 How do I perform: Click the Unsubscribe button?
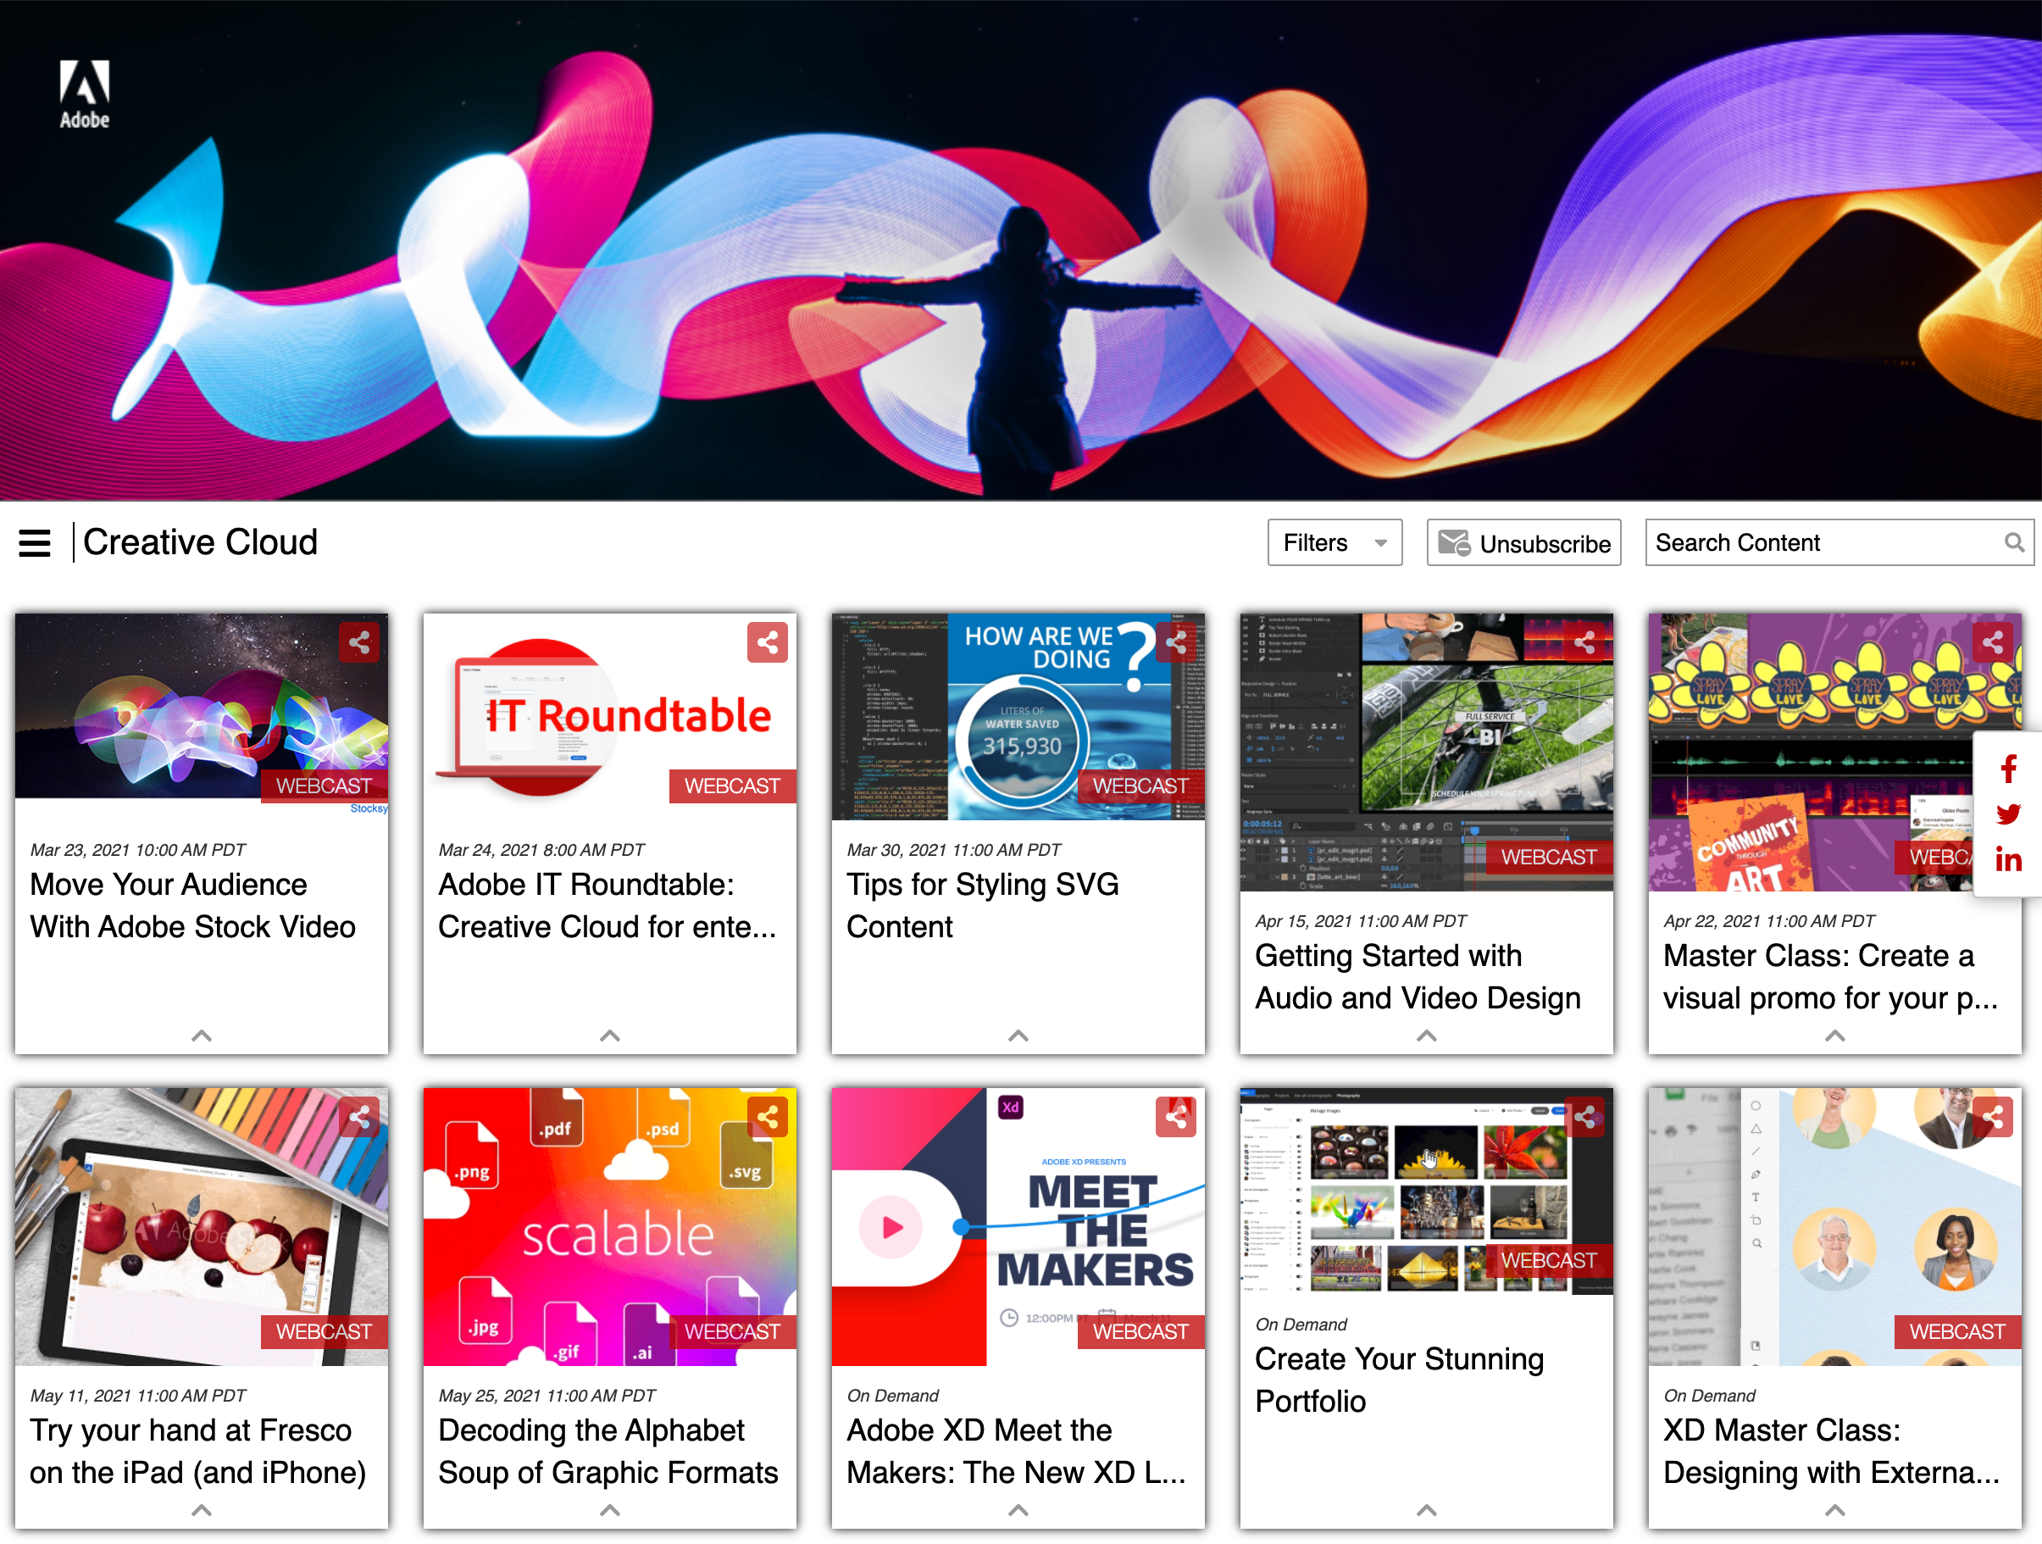point(1524,543)
